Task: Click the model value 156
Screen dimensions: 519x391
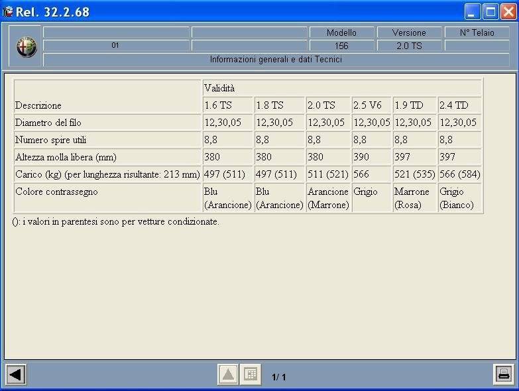Action: coord(341,46)
